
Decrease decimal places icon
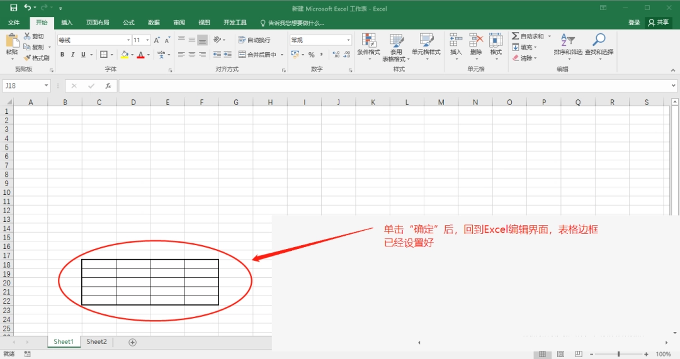coord(346,55)
